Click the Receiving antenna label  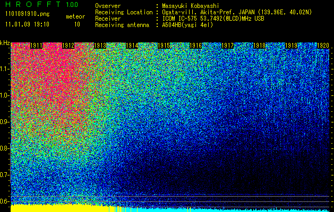pos(122,25)
